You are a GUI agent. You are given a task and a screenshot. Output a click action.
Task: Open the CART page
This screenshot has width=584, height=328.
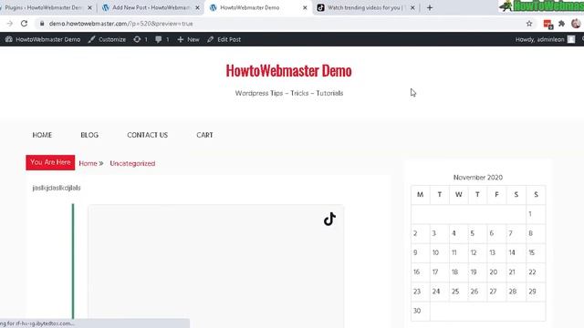pos(204,135)
